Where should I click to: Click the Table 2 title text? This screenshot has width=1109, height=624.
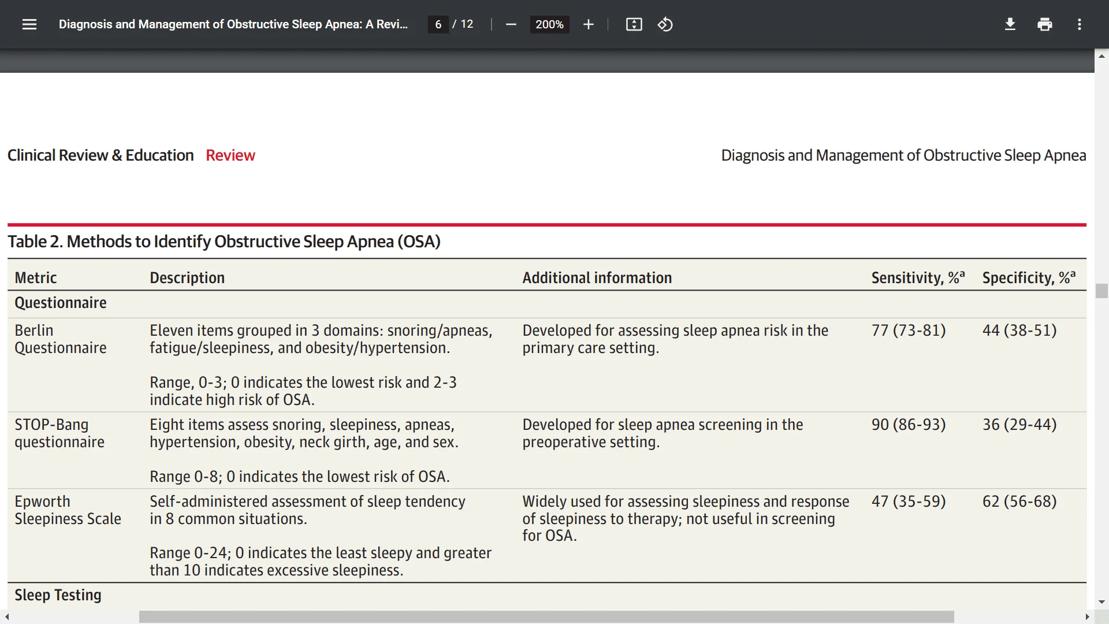pos(224,242)
